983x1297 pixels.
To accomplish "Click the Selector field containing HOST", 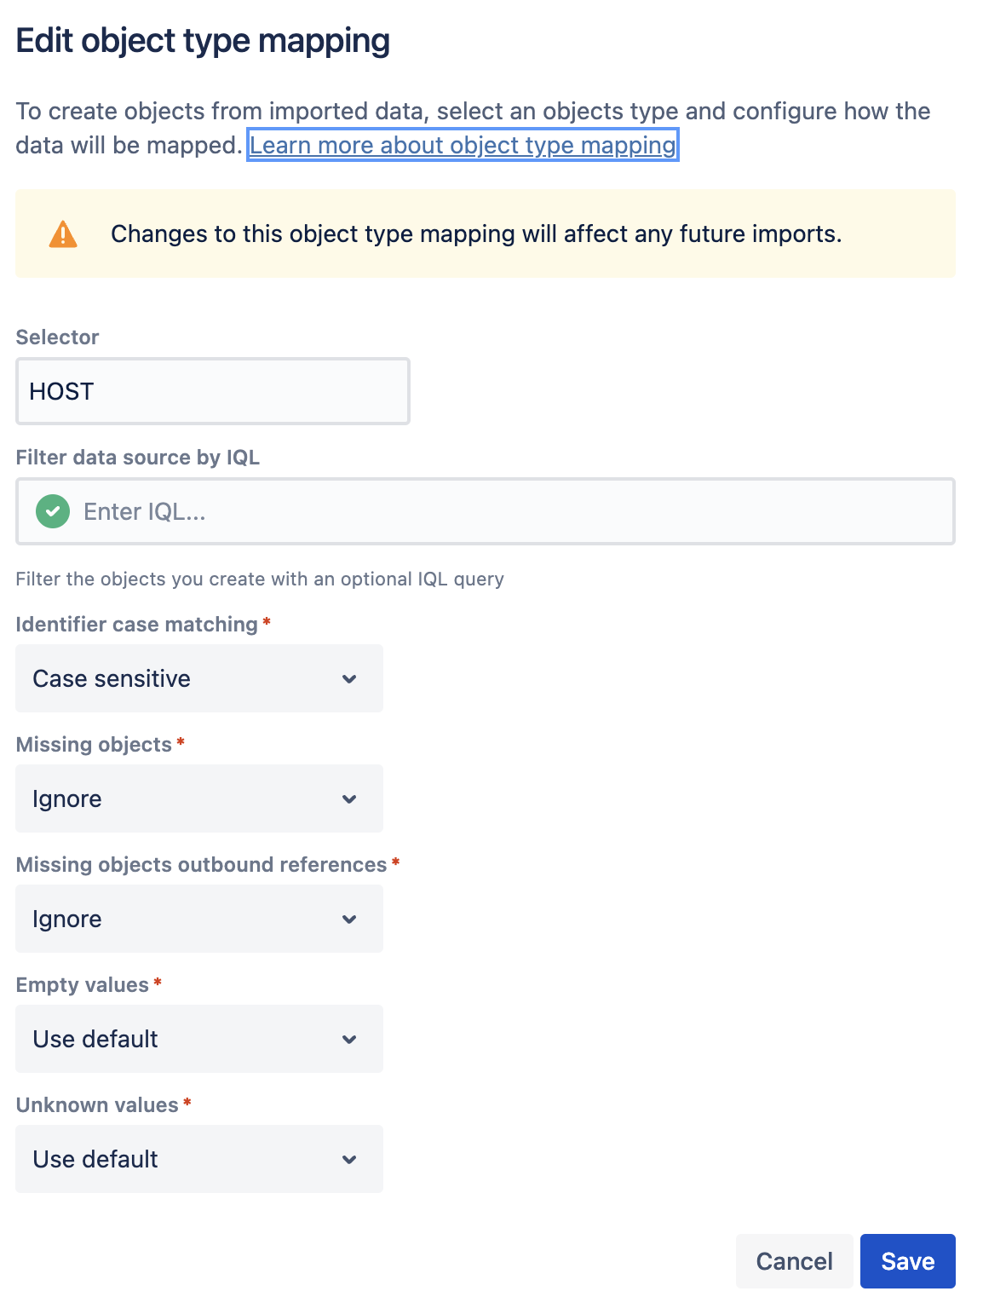I will point(213,392).
